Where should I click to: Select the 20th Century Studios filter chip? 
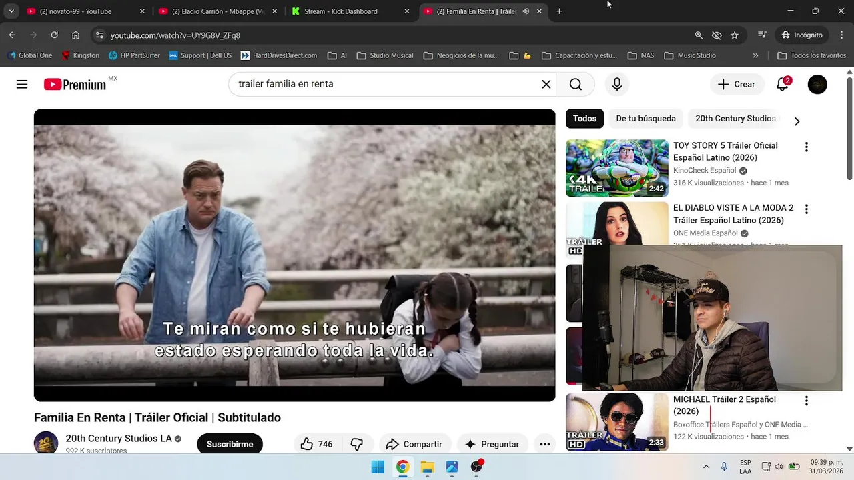(735, 119)
